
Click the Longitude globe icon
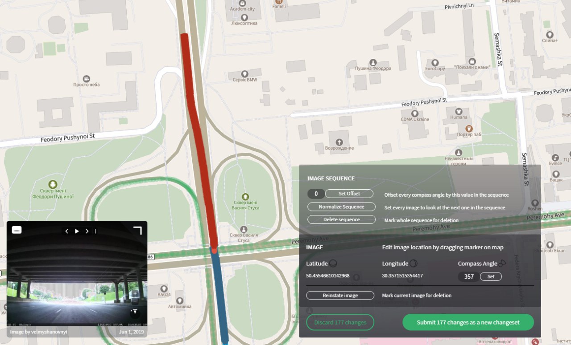click(413, 263)
